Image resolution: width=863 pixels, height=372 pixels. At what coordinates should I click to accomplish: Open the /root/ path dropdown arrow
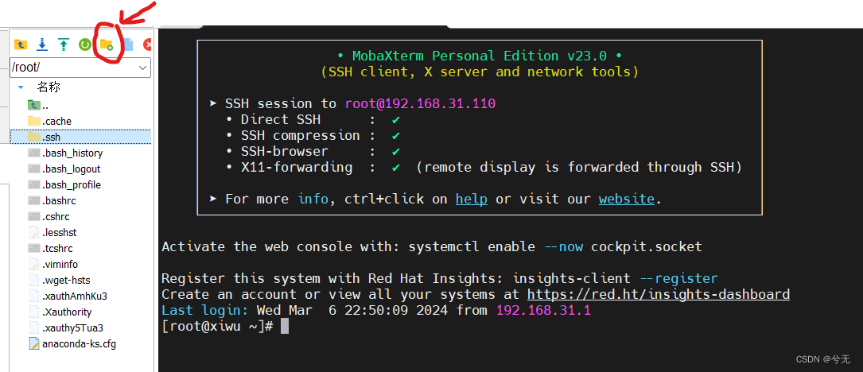142,68
